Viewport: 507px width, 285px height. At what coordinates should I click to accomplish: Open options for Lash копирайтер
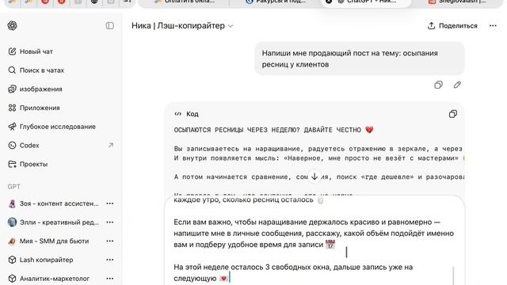tap(110, 260)
